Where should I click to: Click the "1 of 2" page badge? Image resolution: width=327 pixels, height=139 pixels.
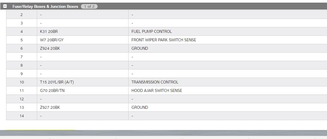coord(89,6)
